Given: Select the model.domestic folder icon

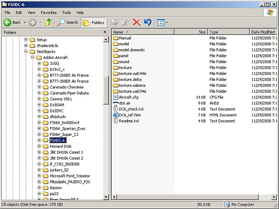Looking at the screenshot, I should click(116, 50).
